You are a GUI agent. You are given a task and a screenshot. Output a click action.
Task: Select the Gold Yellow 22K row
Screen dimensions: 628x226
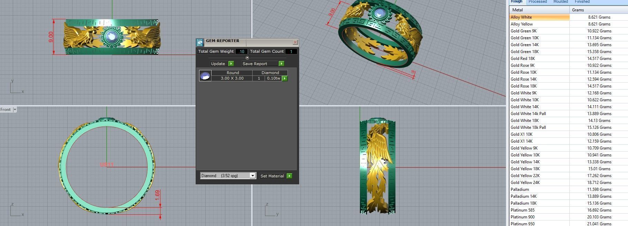coord(569,176)
